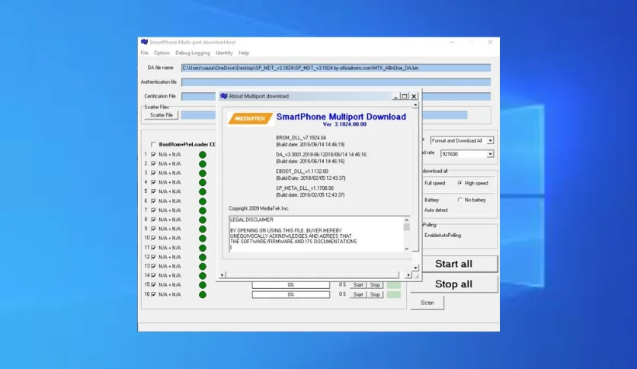
Task: Click the green status circle for port 8
Action: [x=203, y=220]
